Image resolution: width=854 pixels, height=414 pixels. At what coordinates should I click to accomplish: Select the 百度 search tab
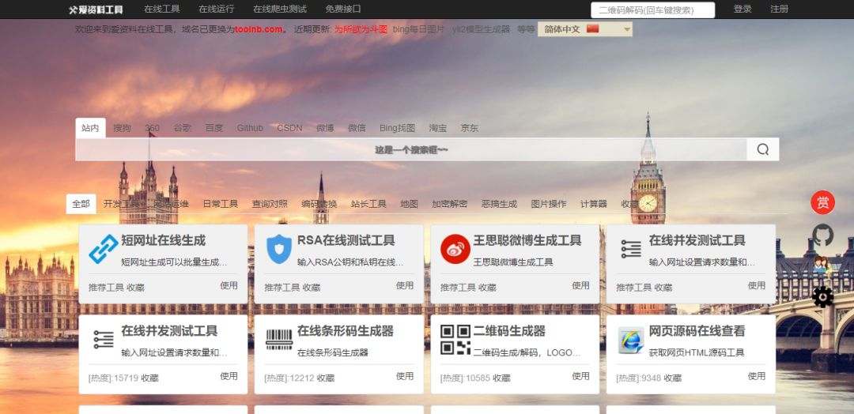click(214, 128)
